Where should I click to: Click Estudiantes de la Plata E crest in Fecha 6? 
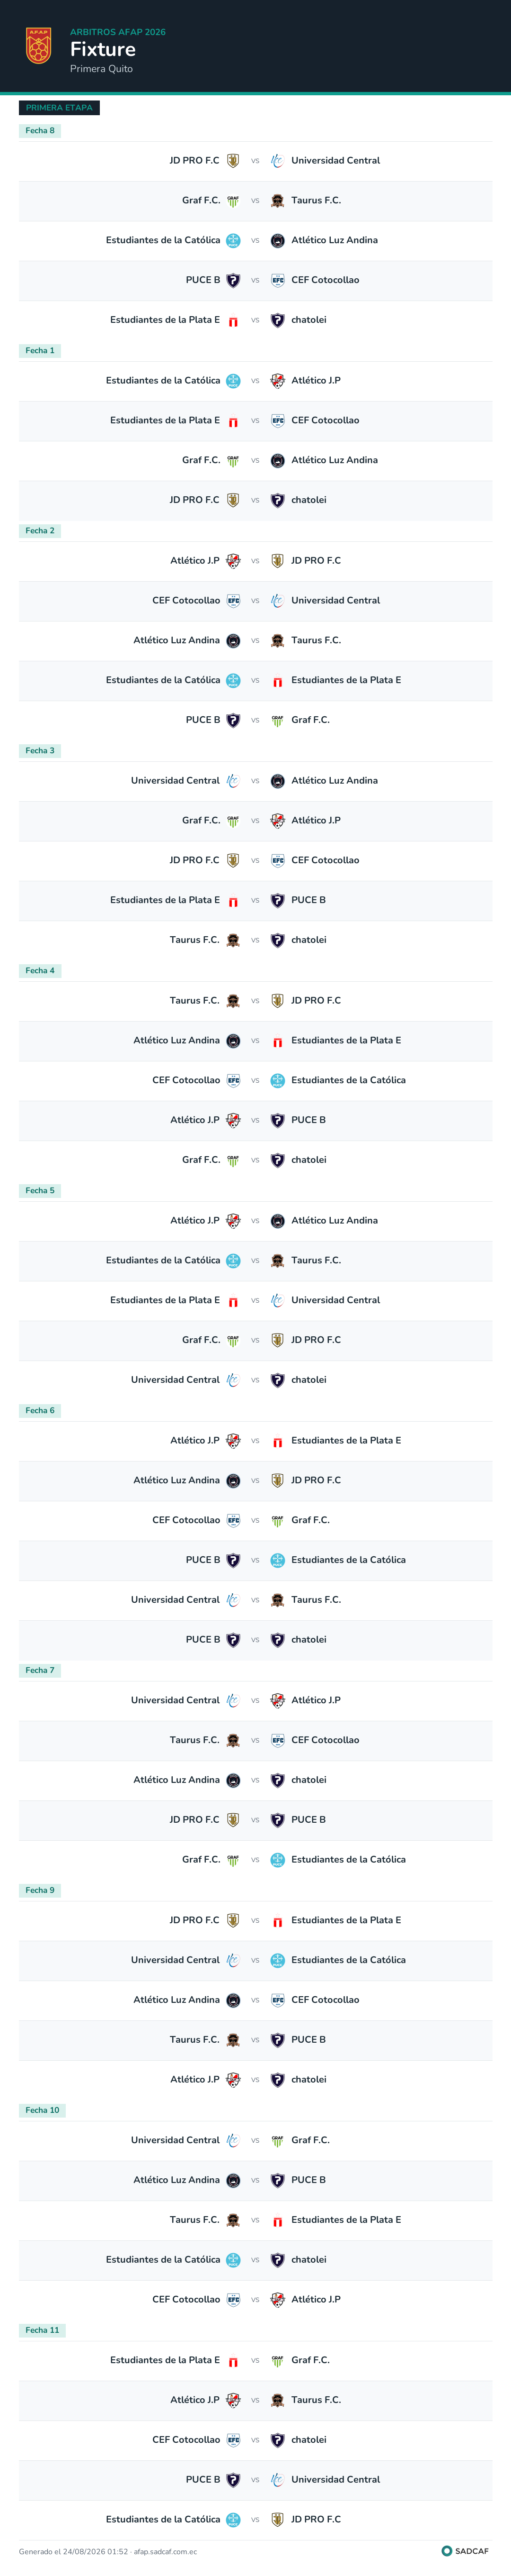pyautogui.click(x=277, y=1441)
